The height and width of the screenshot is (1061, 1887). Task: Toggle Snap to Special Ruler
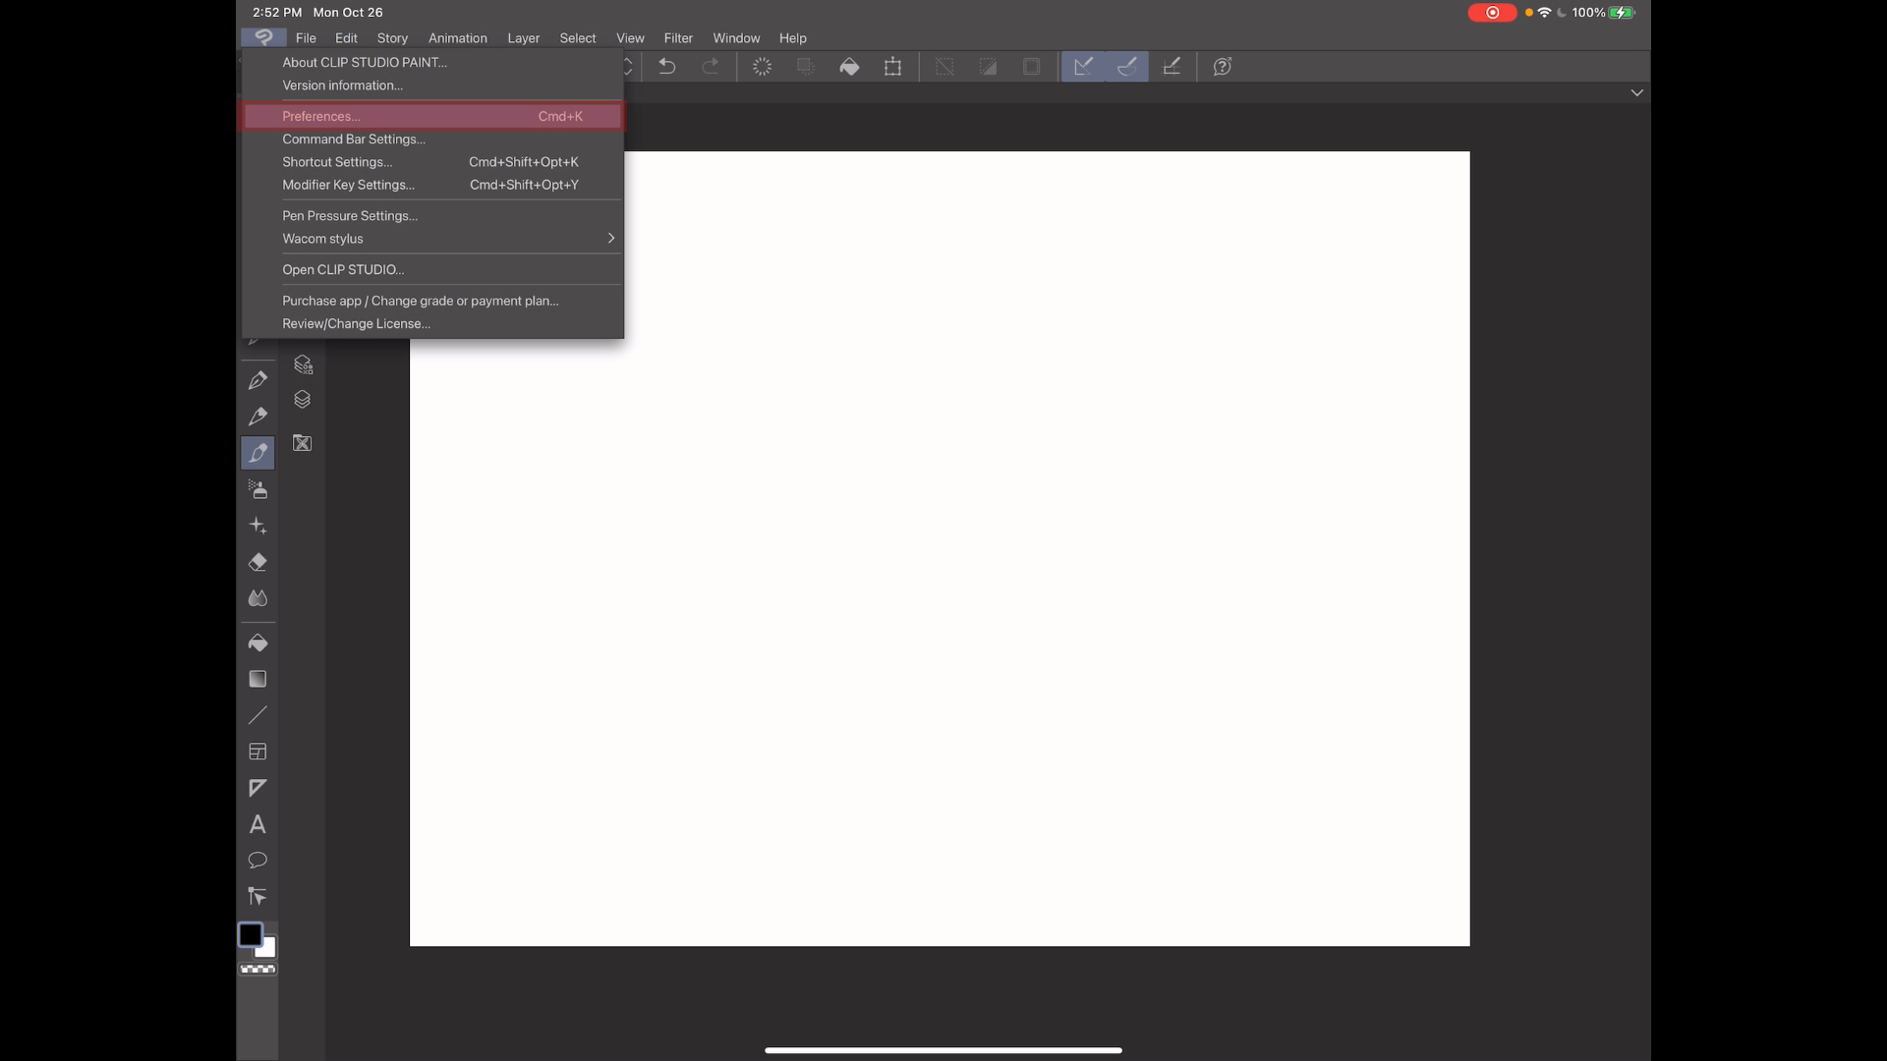(x=1127, y=67)
